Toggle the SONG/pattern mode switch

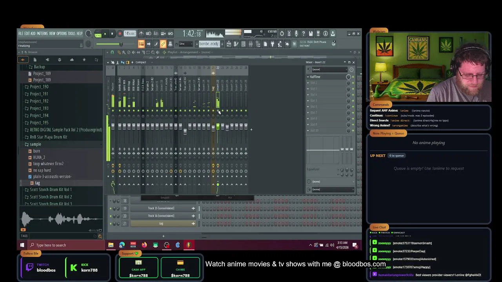(98, 34)
